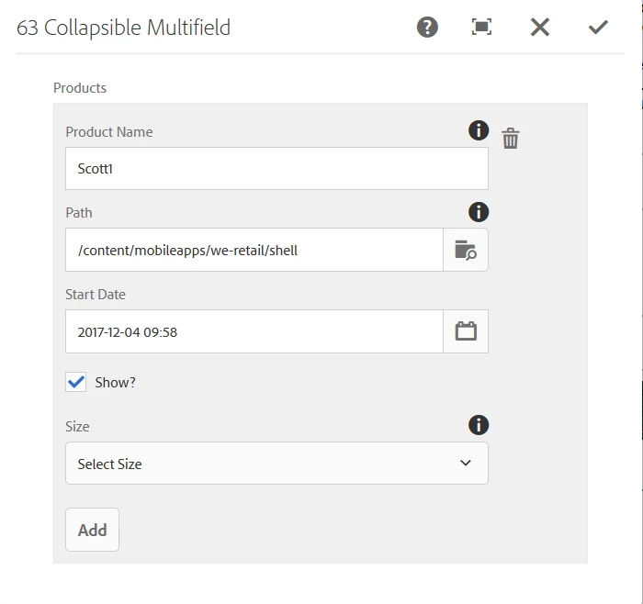Expand the Select Size dropdown
Viewport: 643px width, 604px height.
click(x=276, y=464)
